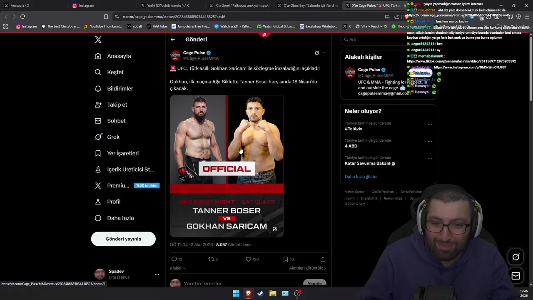Screen dimensions: 533x300
Task: Open Windows Start menu
Action: (x=236, y=293)
